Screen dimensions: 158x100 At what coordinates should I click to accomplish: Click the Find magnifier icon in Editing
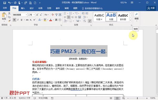[136, 14]
